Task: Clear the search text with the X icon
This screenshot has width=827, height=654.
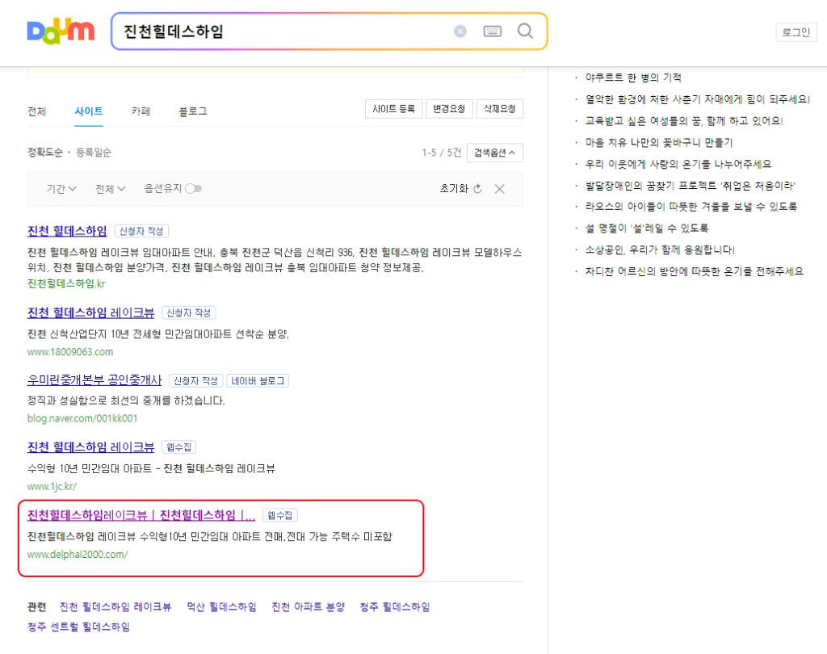Action: [460, 31]
